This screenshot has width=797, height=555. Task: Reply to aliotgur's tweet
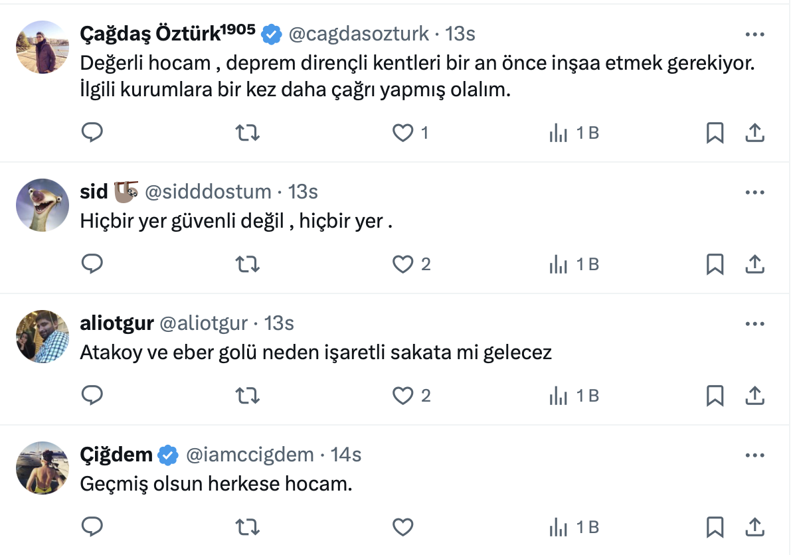coord(92,396)
